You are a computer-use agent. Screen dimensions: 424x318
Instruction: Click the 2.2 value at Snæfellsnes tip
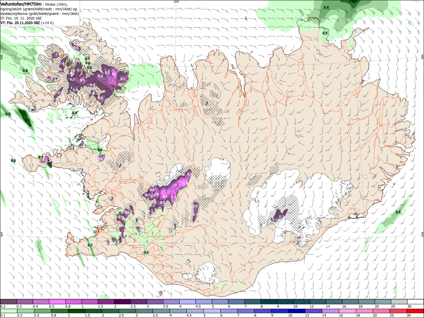coord(49,163)
